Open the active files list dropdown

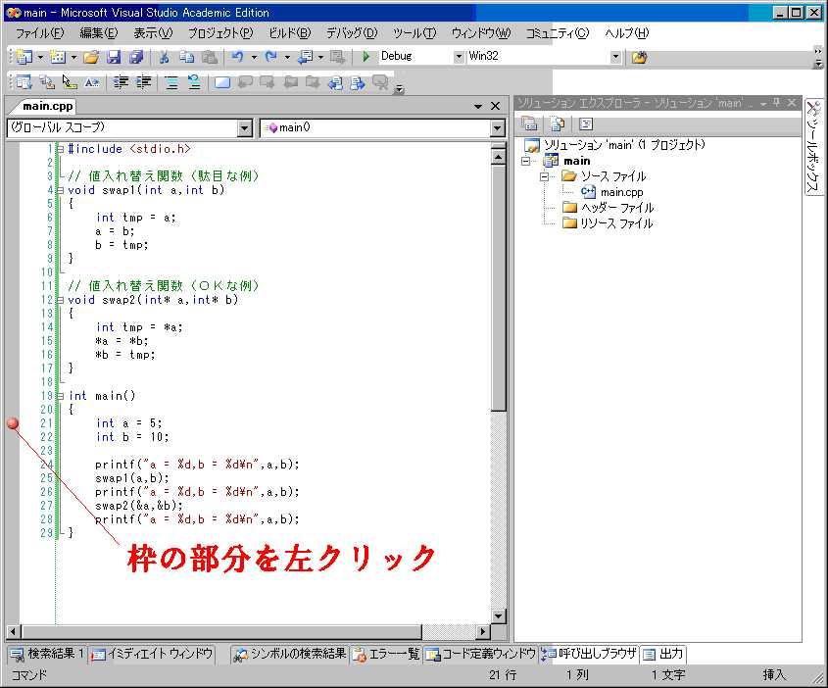click(478, 106)
